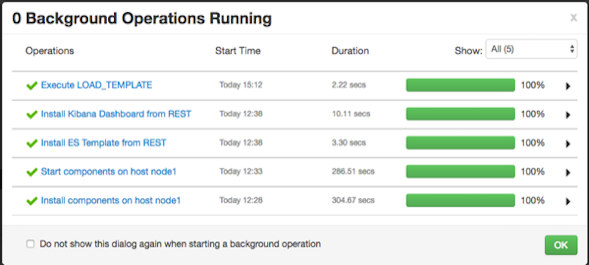Click the progress bar of Execute LOAD_TEMPLATE
The image size is (589, 265).
[461, 85]
